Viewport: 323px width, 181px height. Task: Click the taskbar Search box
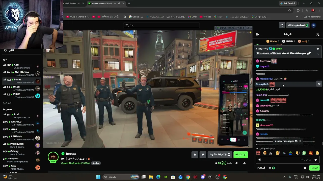point(121,177)
